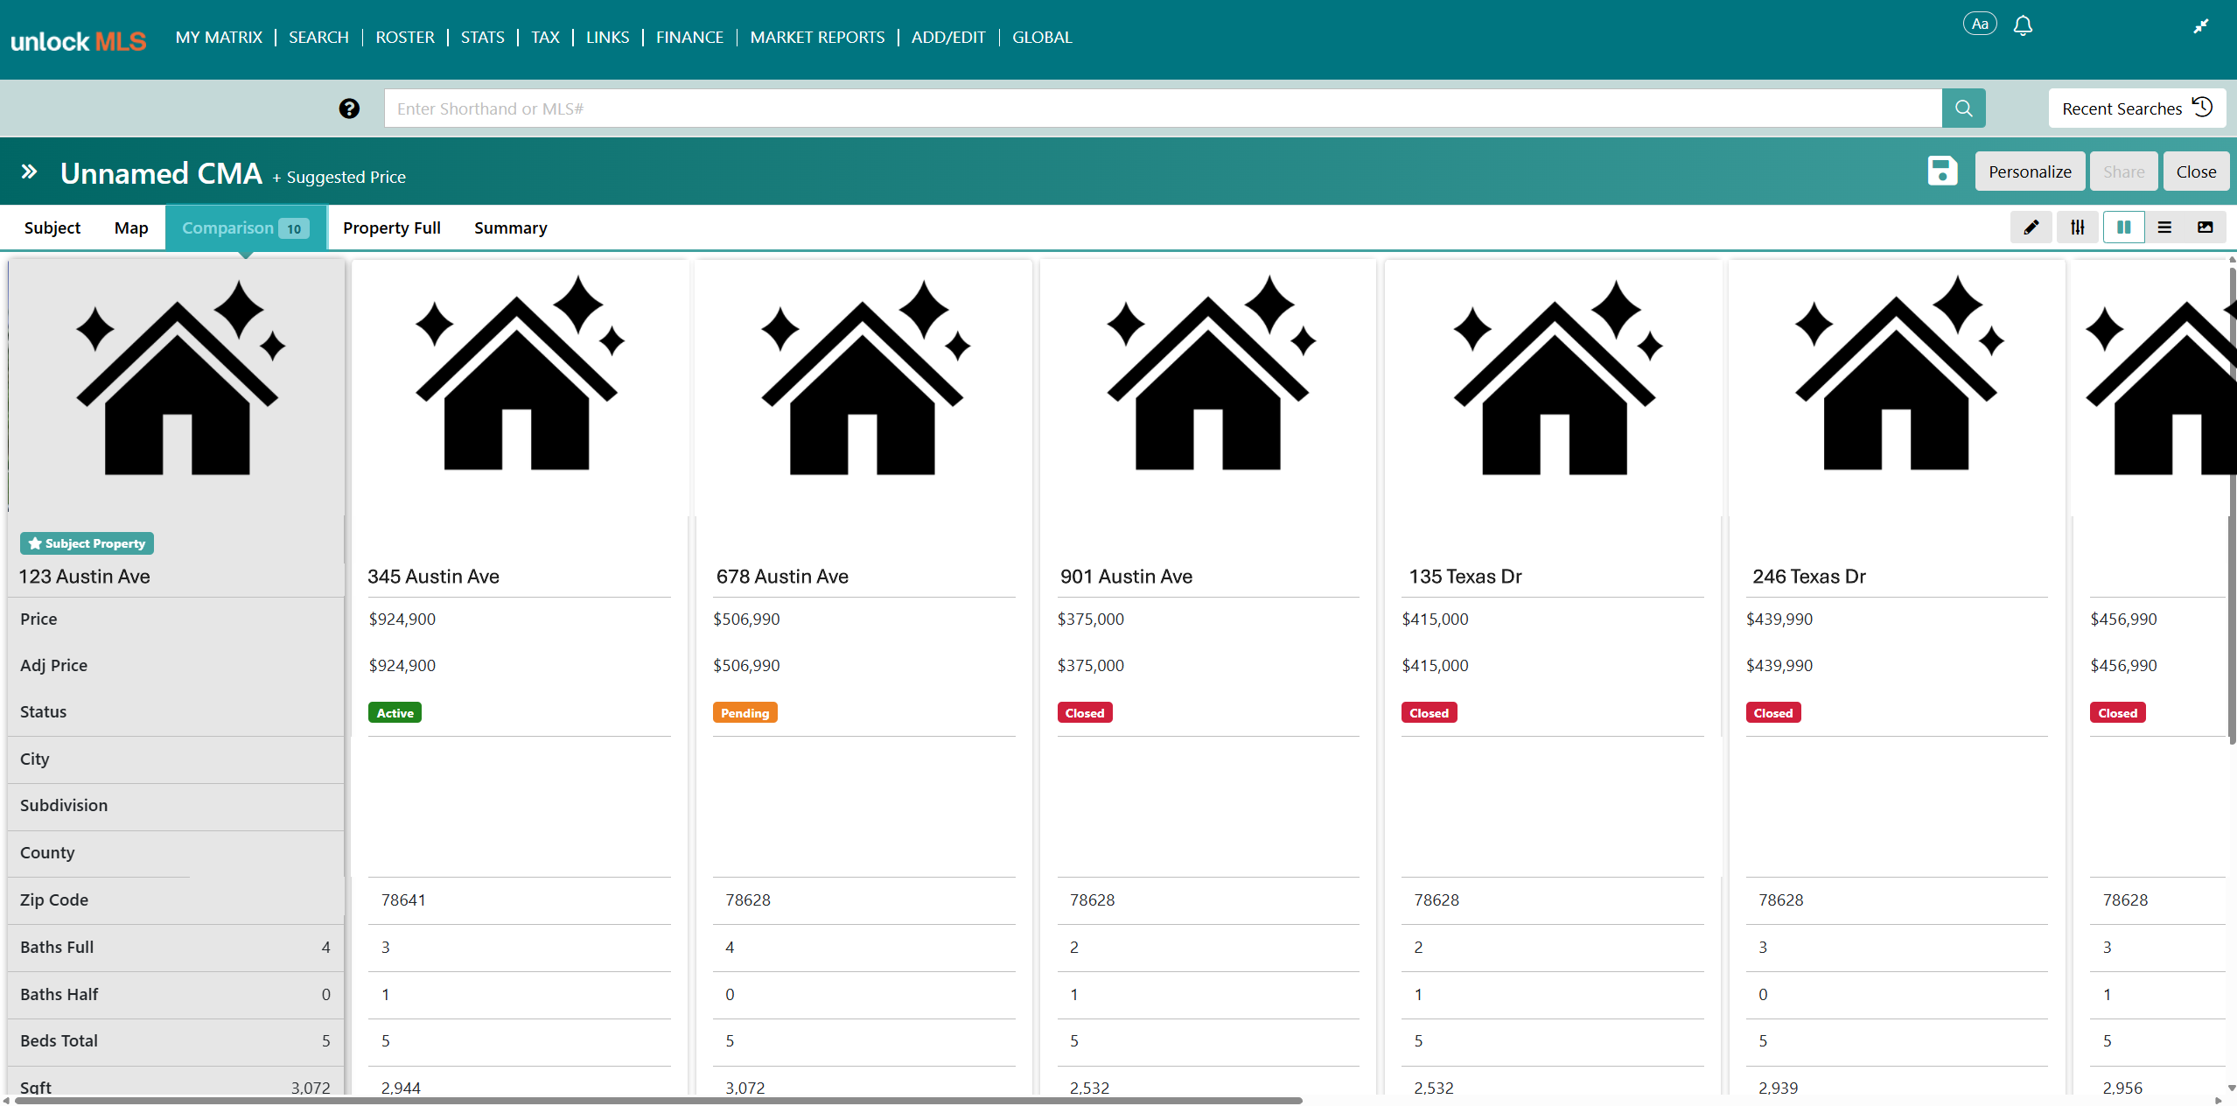The image size is (2237, 1106).
Task: Open GLOBAL menu
Action: (x=1042, y=37)
